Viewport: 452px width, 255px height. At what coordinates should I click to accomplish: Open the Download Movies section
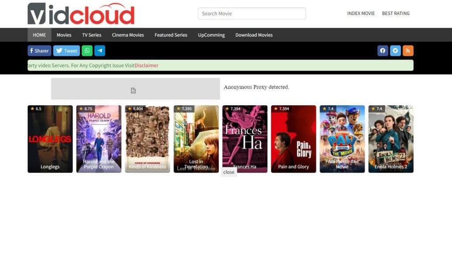254,35
